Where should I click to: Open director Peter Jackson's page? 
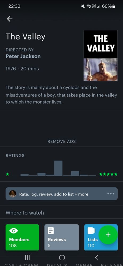23,56
